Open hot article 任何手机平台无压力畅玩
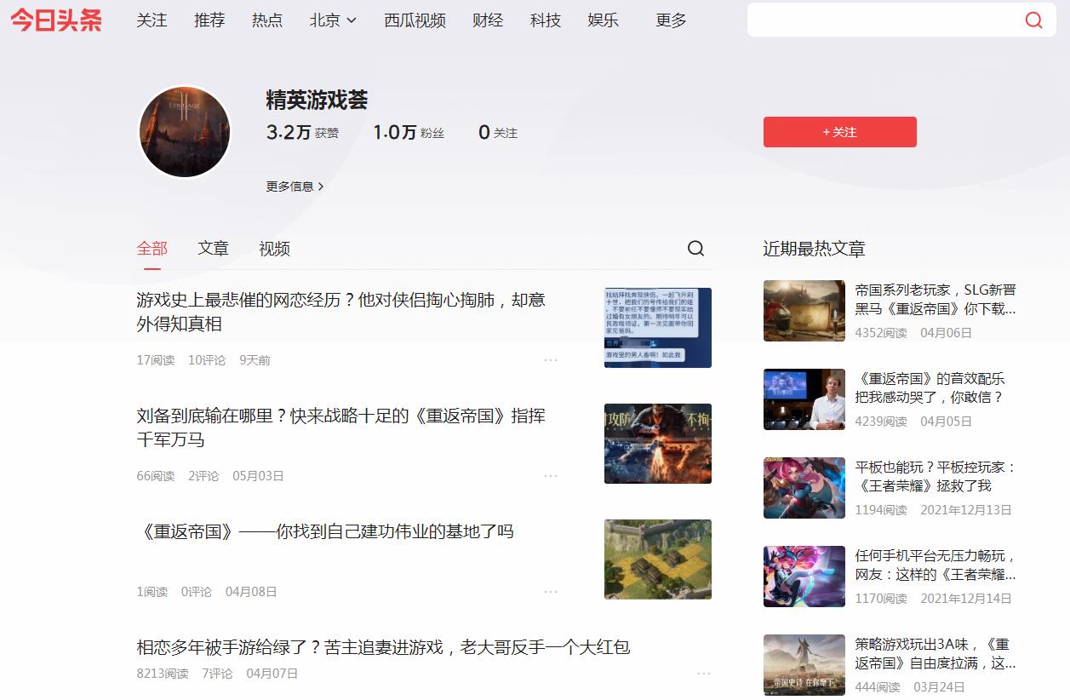 coord(936,565)
